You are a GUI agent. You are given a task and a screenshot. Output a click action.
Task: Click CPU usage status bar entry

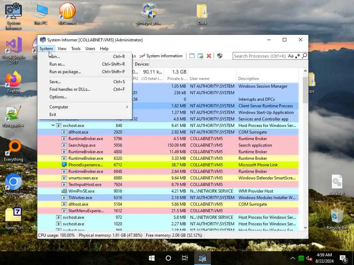coord(56,235)
